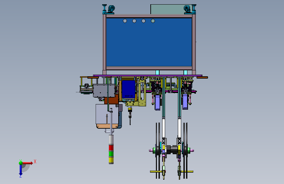Select the large blue panel of the frame
Image resolution: width=284 pixels, height=184 pixels.
pos(149,42)
